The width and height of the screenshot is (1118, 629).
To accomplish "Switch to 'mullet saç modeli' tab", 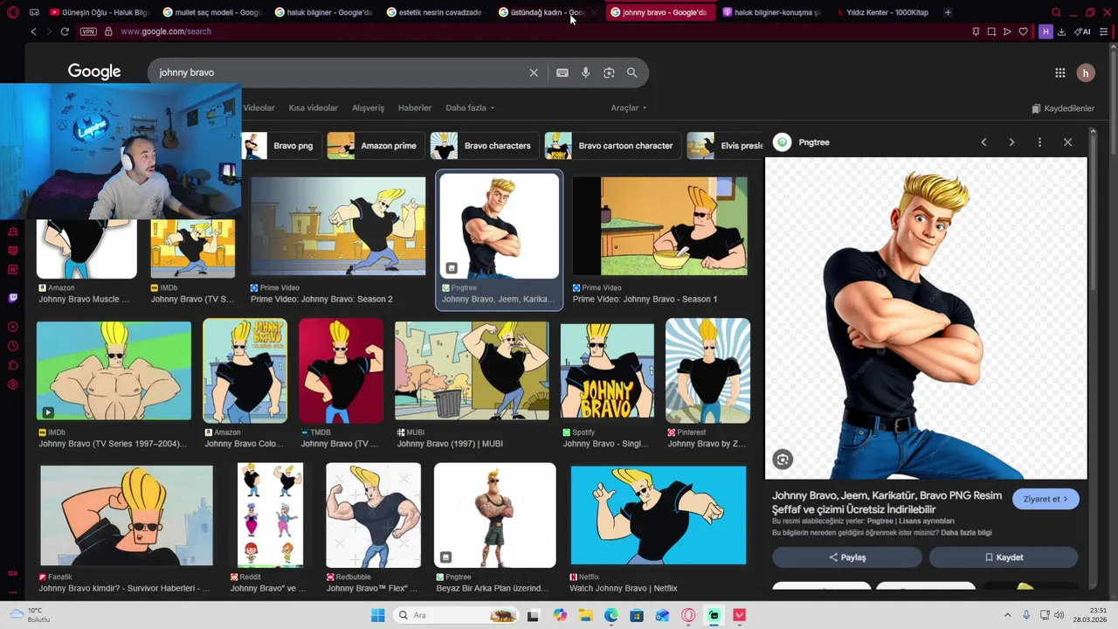I will point(212,12).
